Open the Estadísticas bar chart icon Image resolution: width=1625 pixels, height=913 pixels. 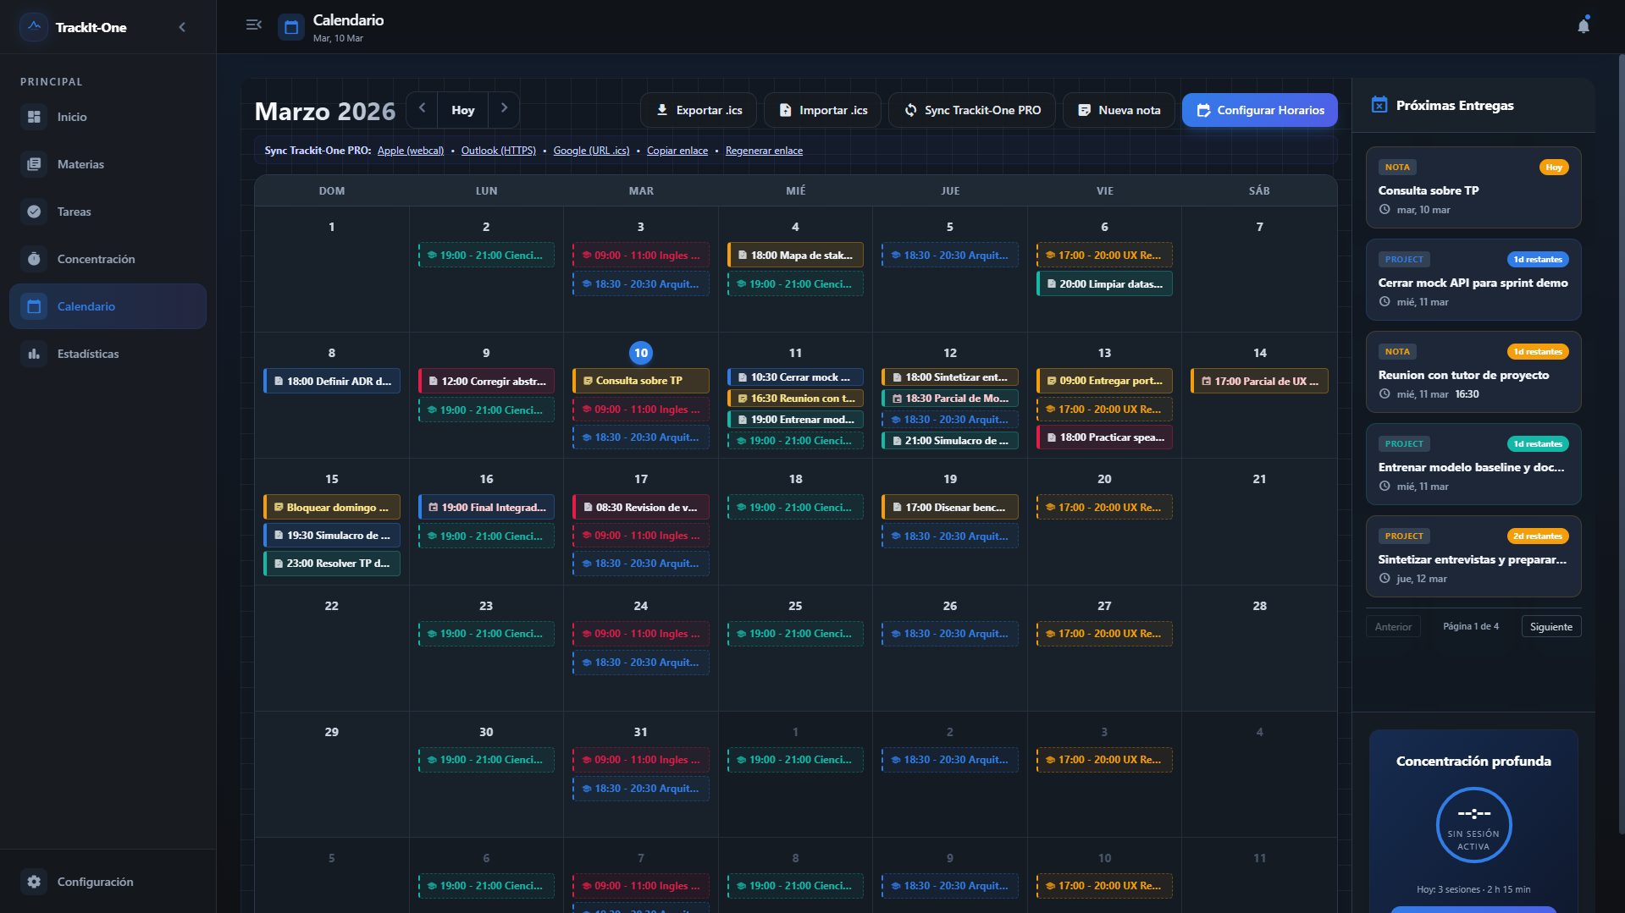tap(34, 354)
